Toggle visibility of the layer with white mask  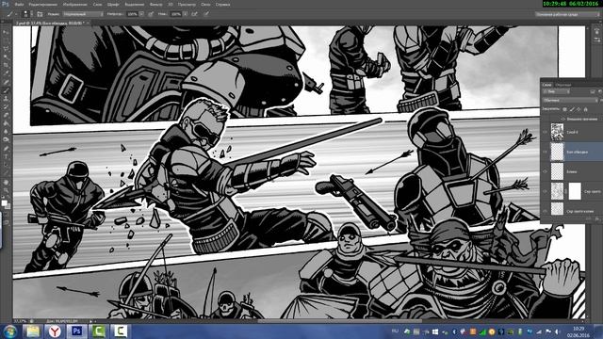545,191
